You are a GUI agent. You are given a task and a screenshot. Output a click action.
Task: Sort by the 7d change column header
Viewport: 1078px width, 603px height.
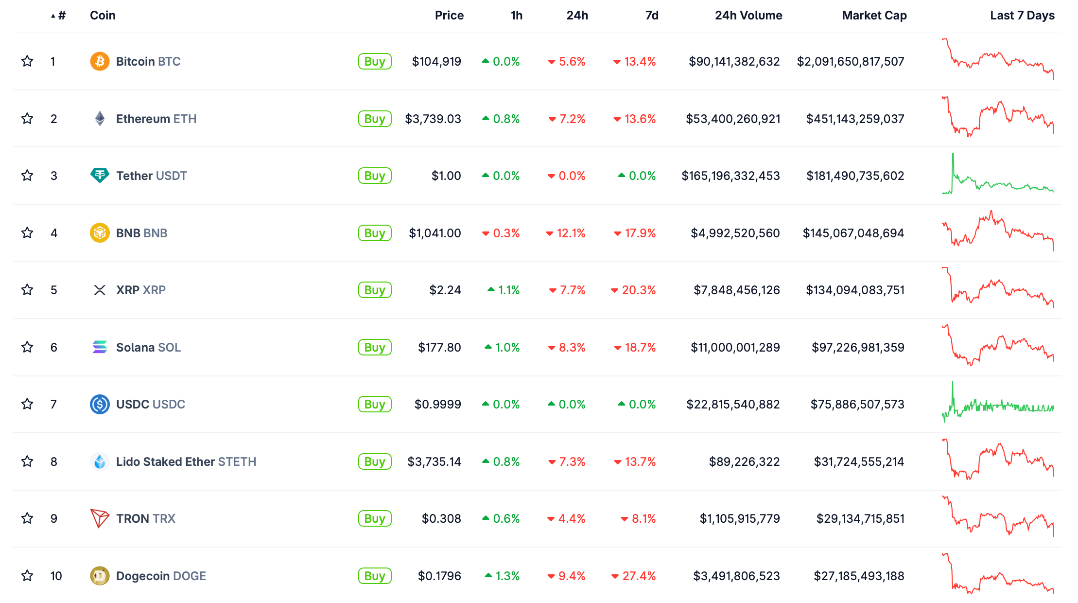(651, 16)
